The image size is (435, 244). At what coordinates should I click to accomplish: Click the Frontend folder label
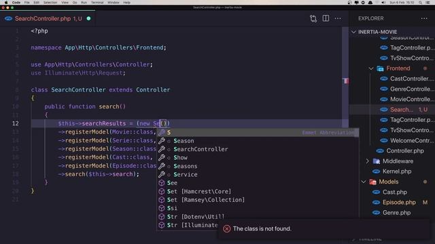click(398, 68)
